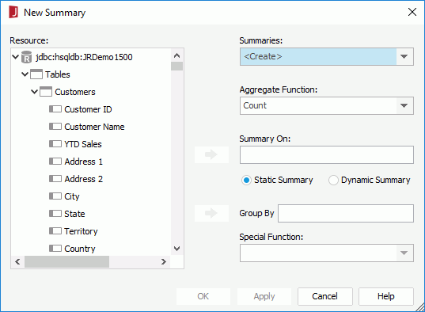This screenshot has height=312, width=425.
Task: Collapse the jdbc:hsqldb:JRDemo1500 node
Action: [x=16, y=57]
